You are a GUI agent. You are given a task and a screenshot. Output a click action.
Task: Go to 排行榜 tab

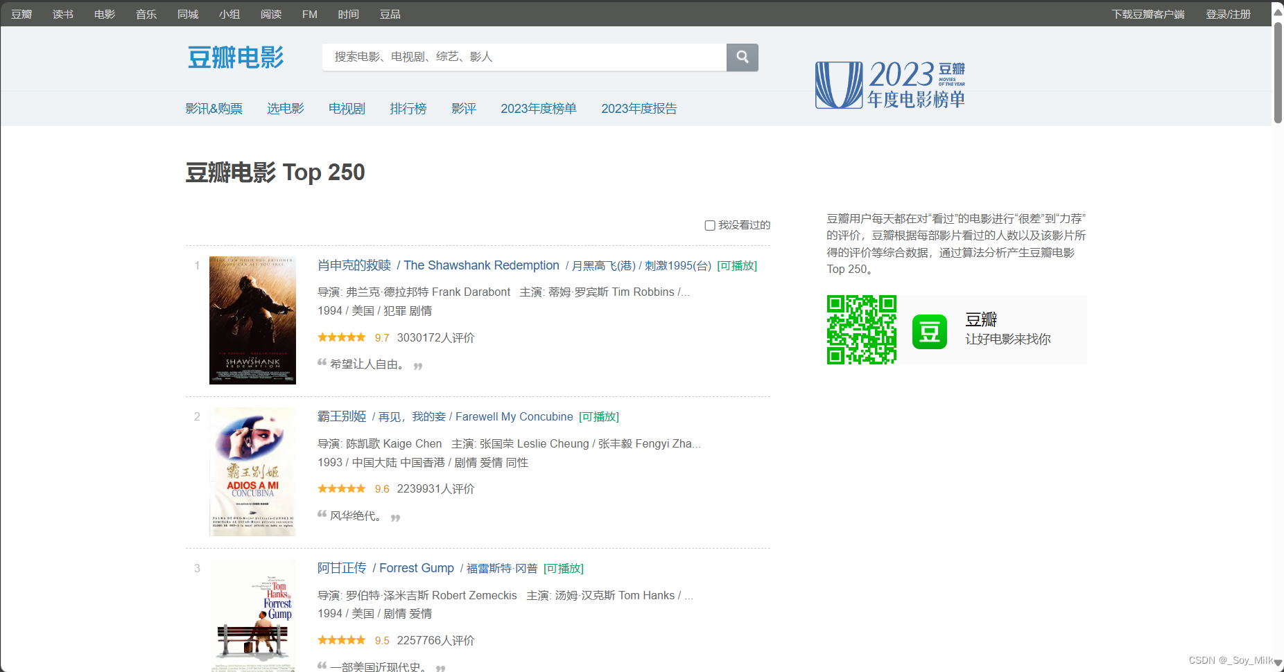click(x=408, y=109)
